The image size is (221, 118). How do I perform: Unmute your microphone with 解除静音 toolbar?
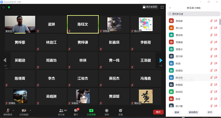coord(8,112)
